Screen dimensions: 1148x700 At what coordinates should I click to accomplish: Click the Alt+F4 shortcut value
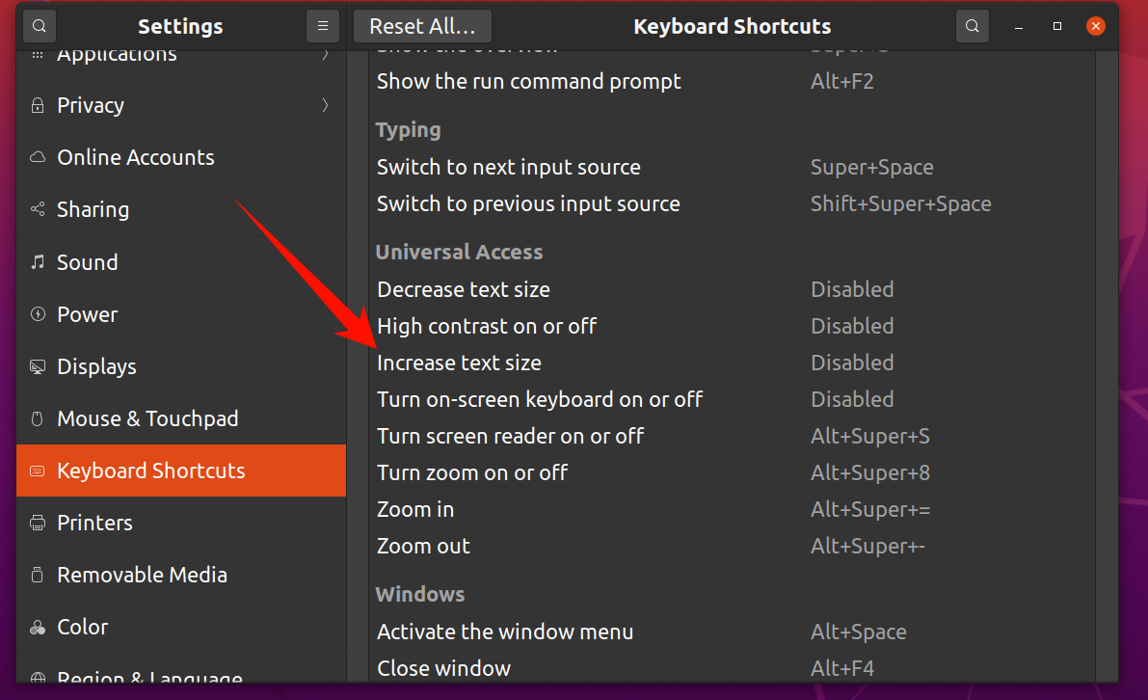(842, 668)
